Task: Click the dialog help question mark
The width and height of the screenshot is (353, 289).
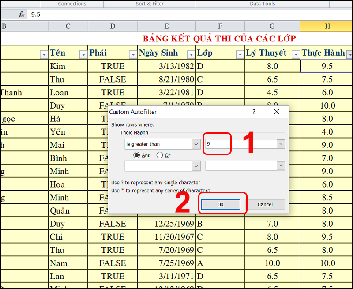Action: tap(254, 112)
